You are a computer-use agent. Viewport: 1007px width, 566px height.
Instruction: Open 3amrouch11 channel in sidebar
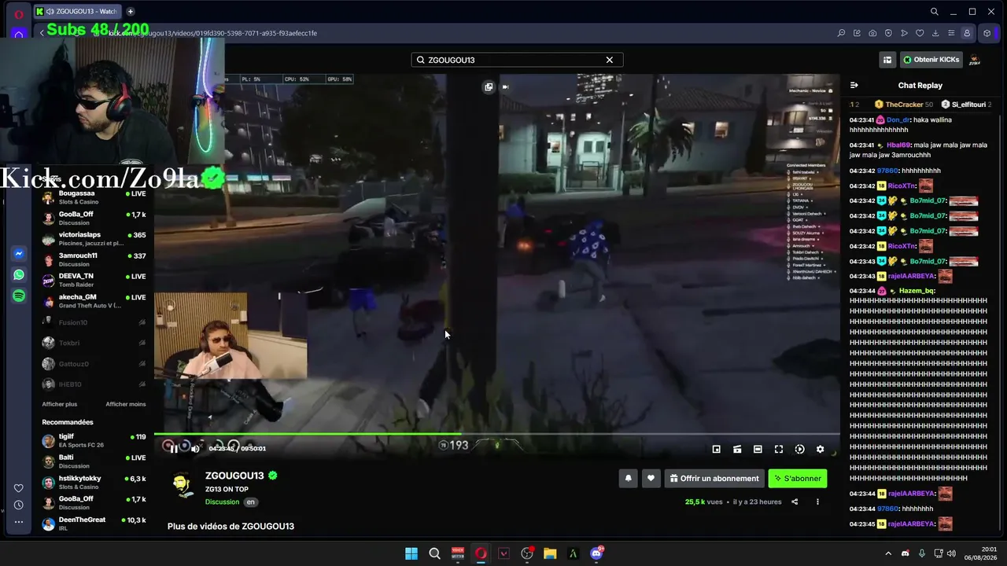(94, 259)
